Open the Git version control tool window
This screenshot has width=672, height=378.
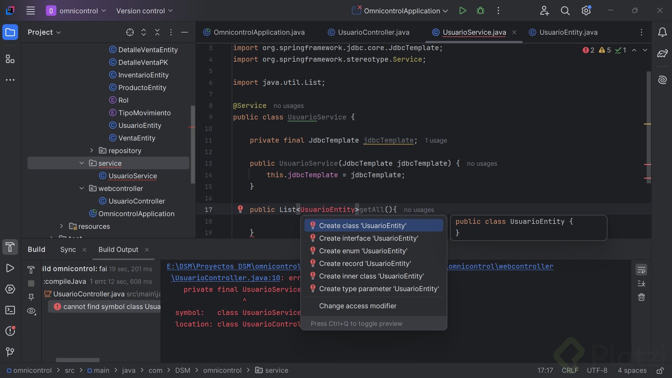(10, 351)
